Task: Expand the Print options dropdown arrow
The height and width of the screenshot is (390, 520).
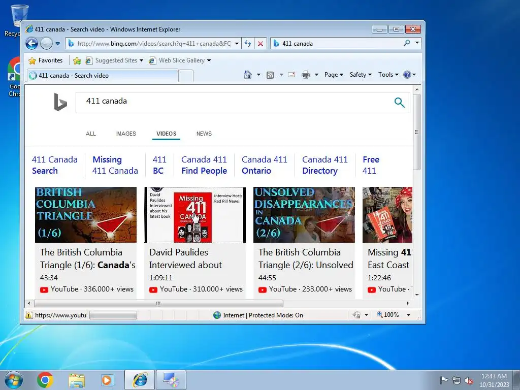Action: coord(316,75)
